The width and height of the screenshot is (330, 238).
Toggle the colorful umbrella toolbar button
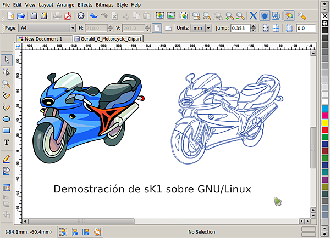[289, 16]
